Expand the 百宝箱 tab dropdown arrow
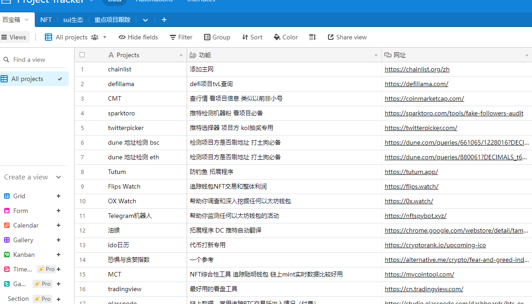Image resolution: width=532 pixels, height=304 pixels. [27, 20]
